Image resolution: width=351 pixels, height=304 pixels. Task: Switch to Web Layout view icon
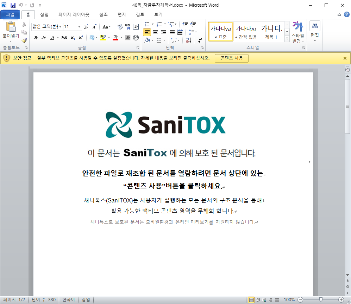(x=264, y=300)
